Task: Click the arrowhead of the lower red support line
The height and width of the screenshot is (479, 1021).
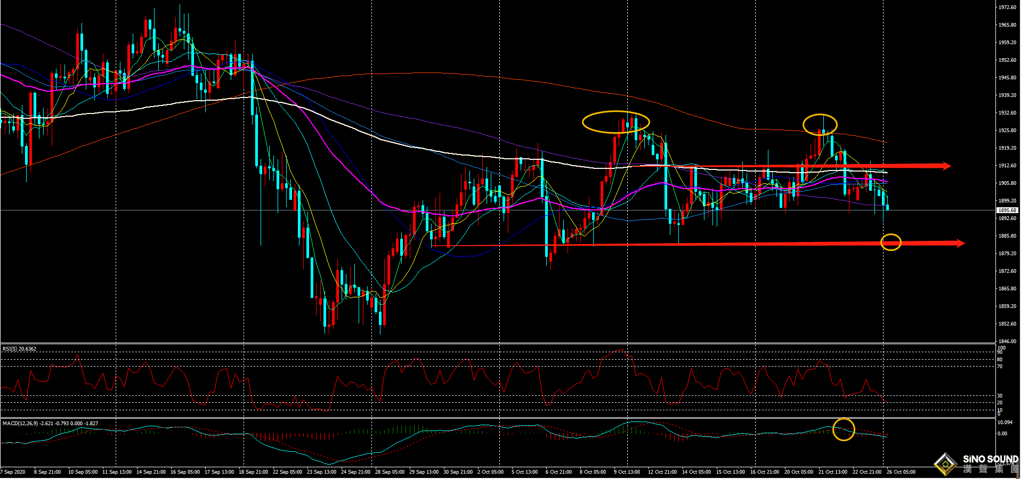Action: click(x=960, y=243)
